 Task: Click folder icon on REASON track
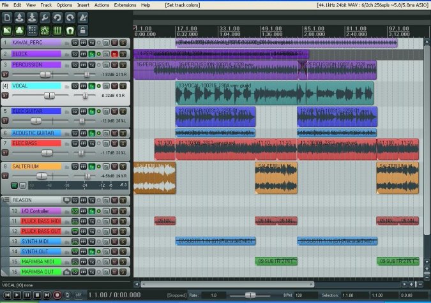[66, 200]
